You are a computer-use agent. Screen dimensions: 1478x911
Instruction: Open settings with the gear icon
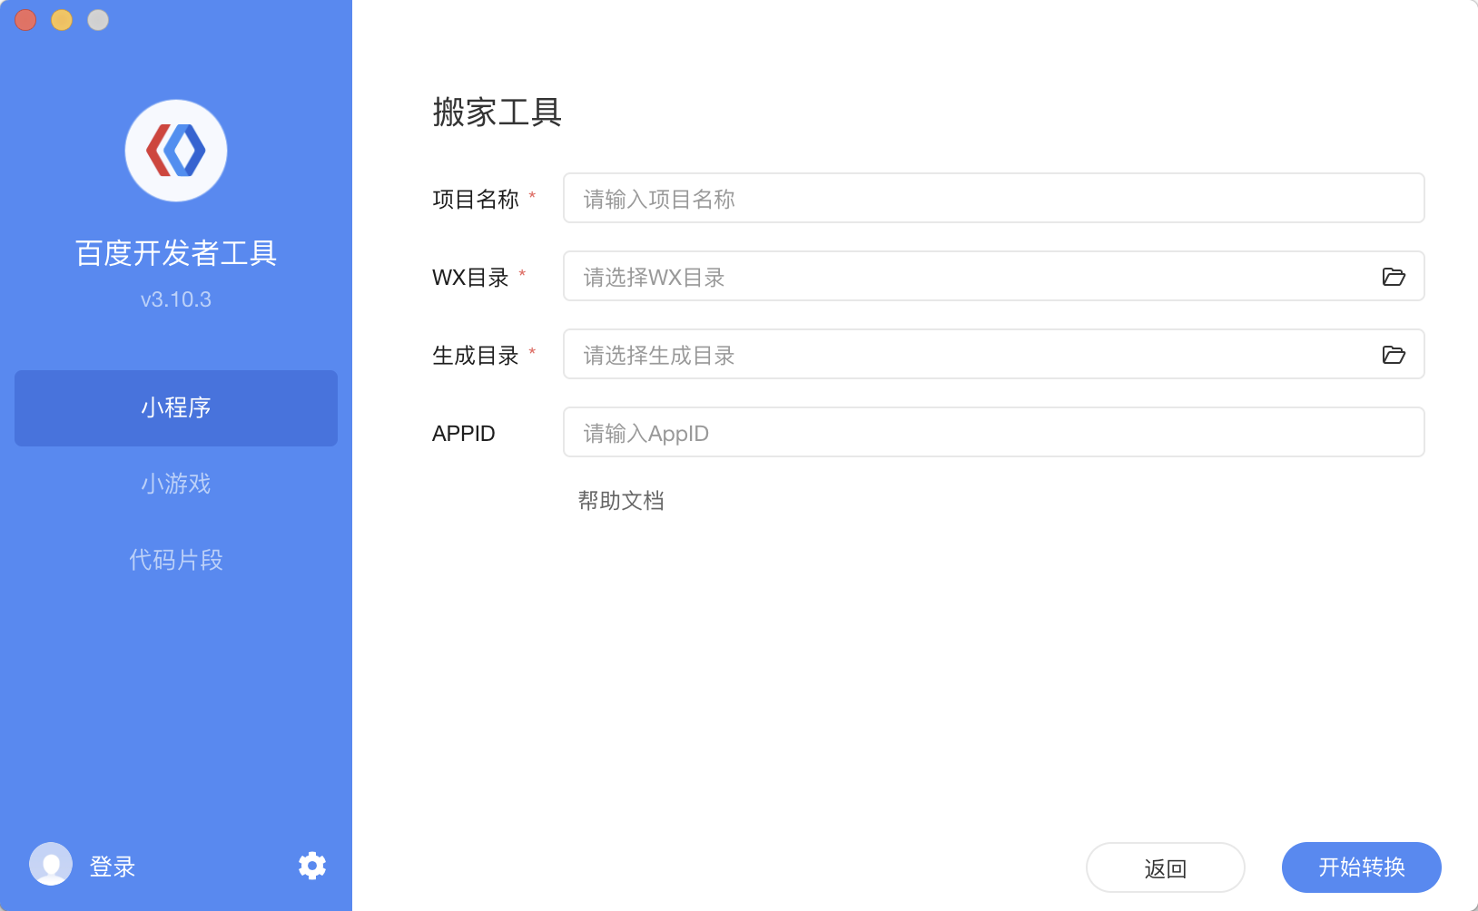coord(312,866)
